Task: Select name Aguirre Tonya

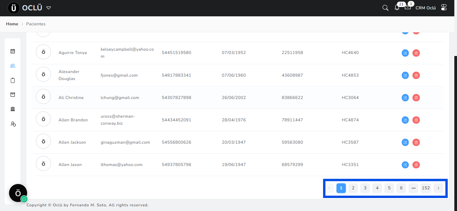Action: click(73, 53)
